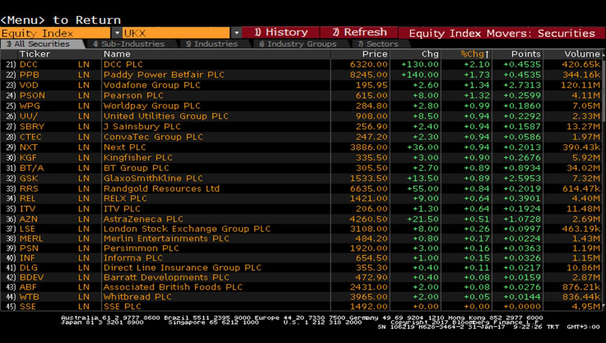Screen dimensions: 606x343
Task: Click the Refresh button
Action: click(359, 32)
